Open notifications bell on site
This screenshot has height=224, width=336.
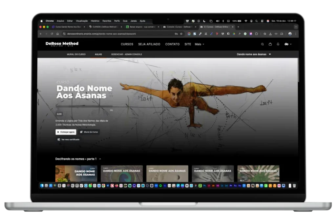coord(278,44)
